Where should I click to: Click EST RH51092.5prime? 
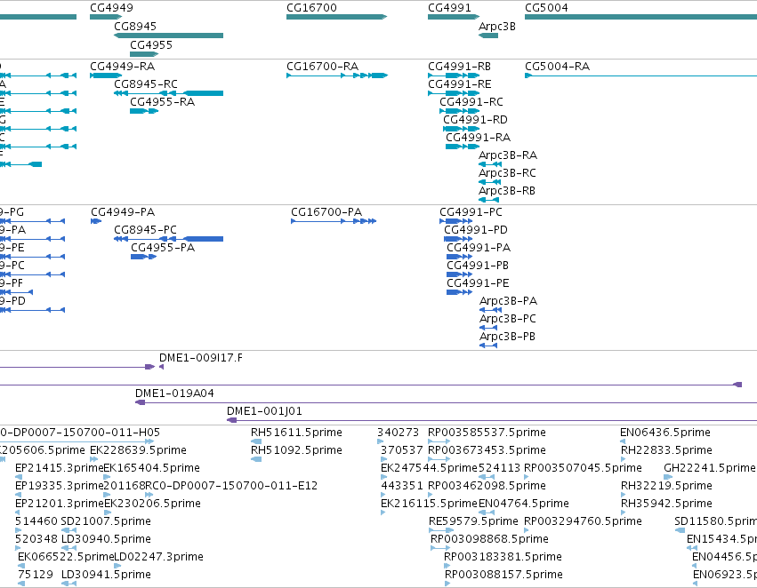point(296,450)
